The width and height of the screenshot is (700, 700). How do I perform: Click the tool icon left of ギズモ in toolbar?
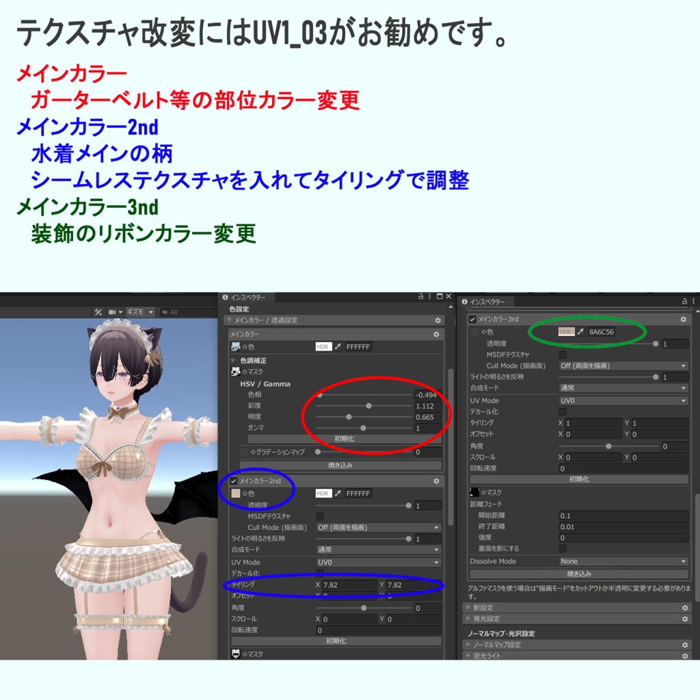coord(98,312)
